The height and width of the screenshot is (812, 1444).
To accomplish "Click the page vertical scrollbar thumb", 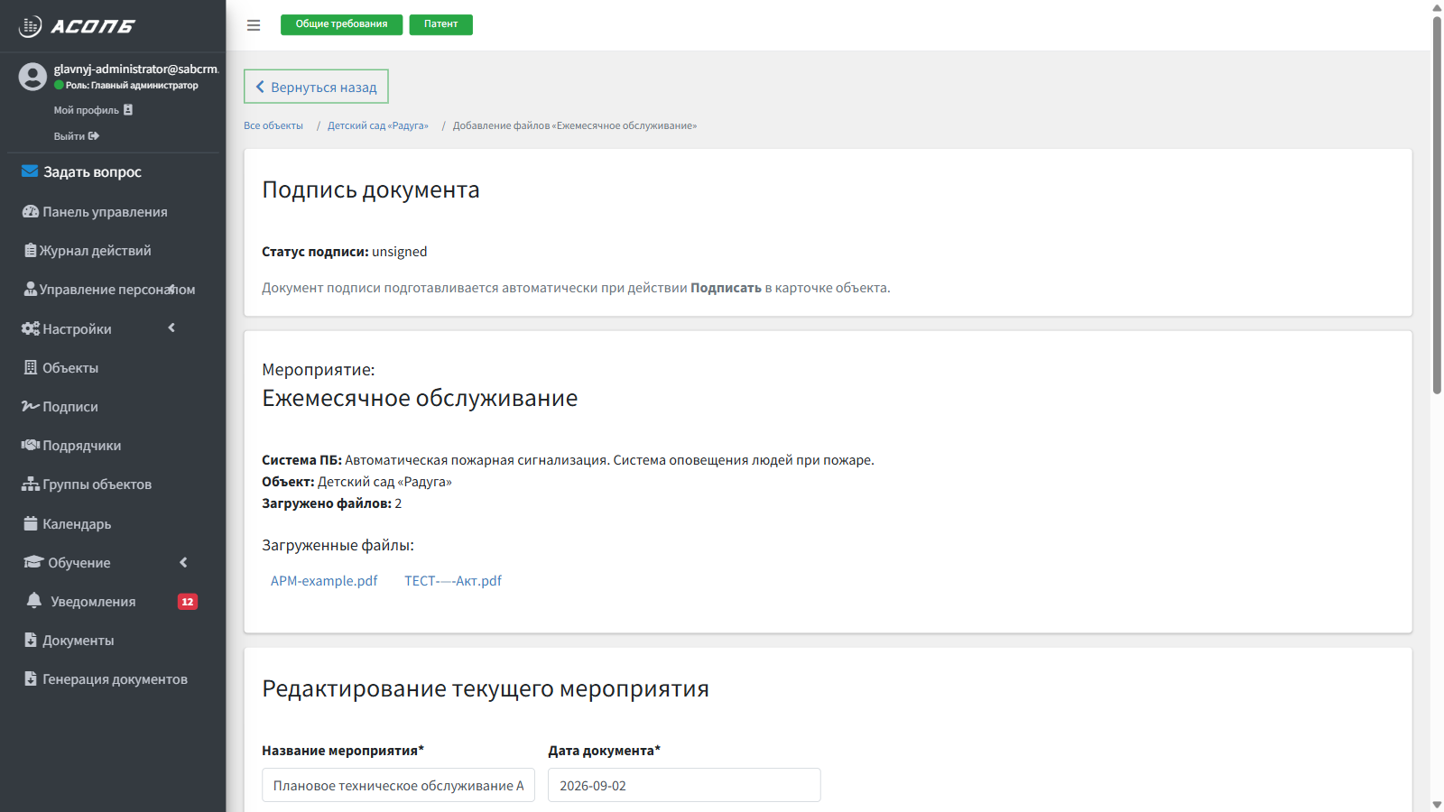I will click(1437, 205).
